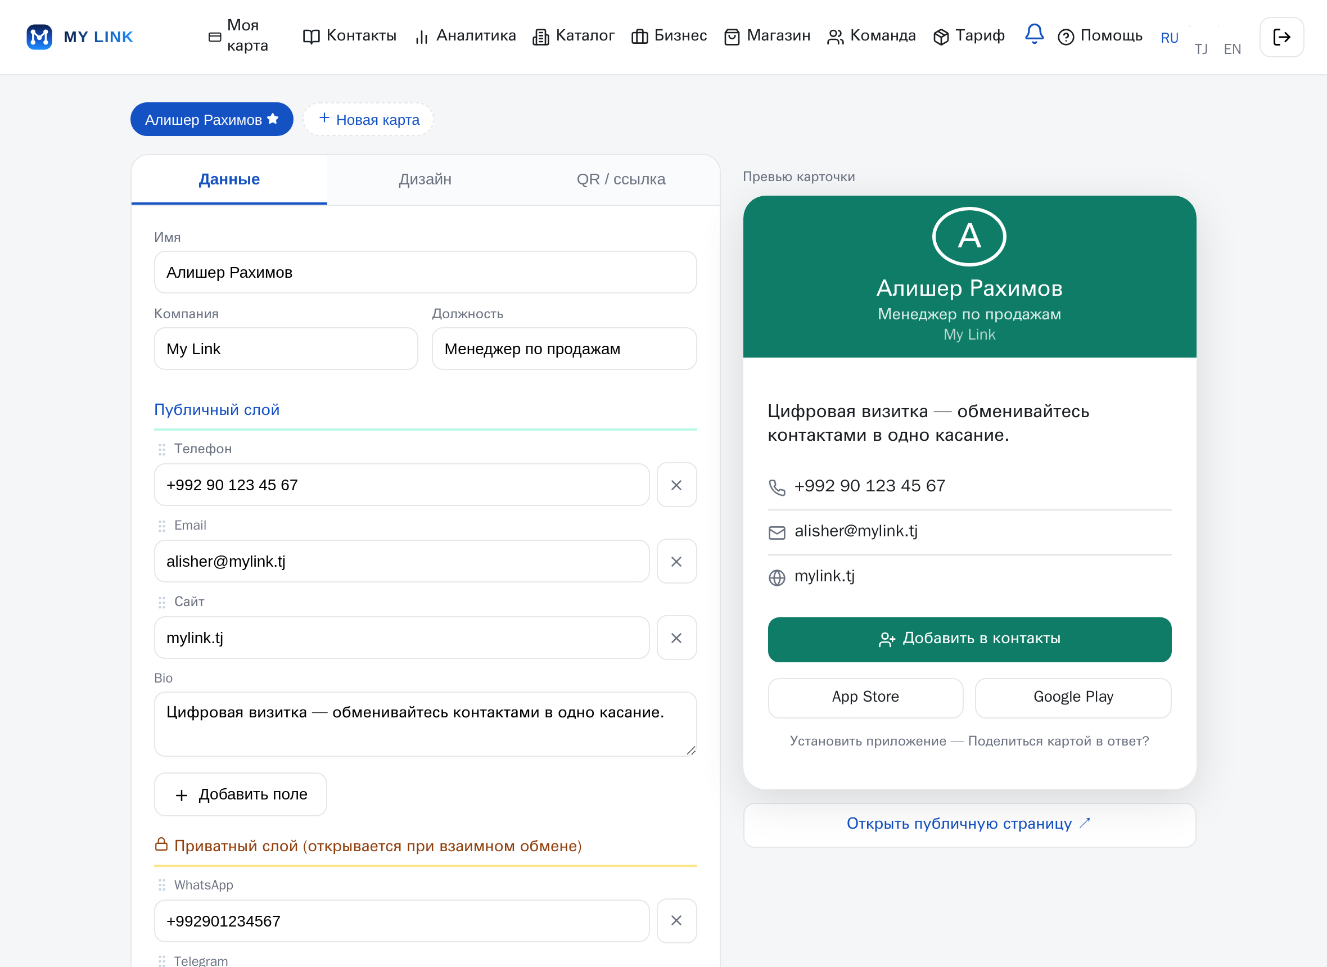
Task: Click the Имя input field
Action: (425, 272)
